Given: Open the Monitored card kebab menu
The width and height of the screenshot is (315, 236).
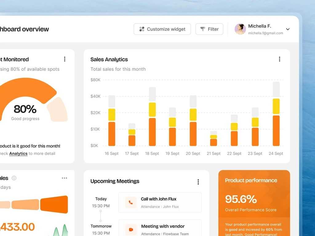Looking at the screenshot, I should [x=65, y=59].
